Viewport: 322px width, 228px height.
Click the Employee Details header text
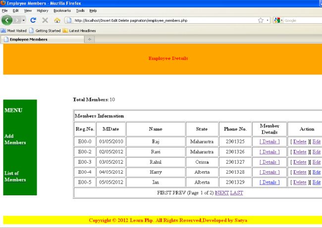pos(168,58)
